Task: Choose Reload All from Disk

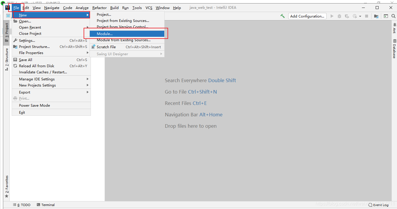Action: coord(51,66)
